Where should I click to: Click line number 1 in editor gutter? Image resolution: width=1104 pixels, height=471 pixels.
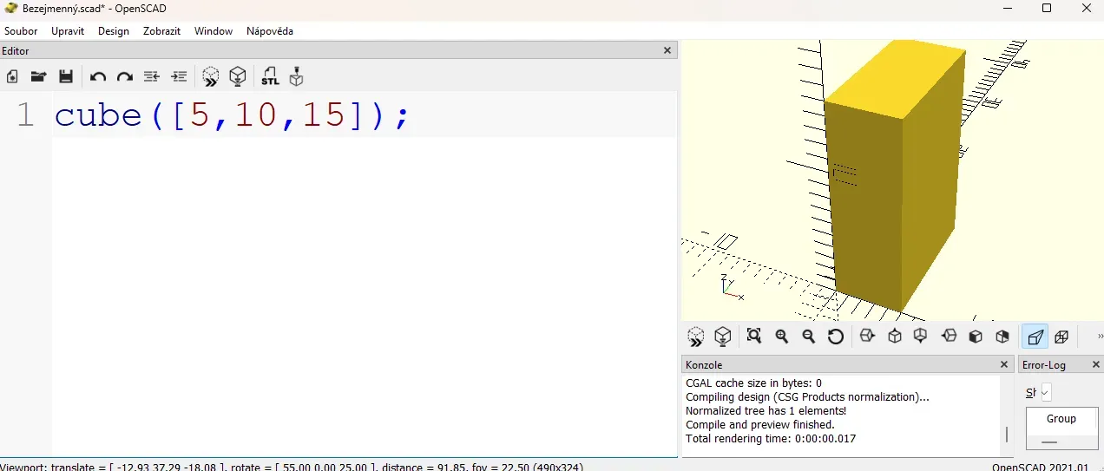tap(26, 114)
